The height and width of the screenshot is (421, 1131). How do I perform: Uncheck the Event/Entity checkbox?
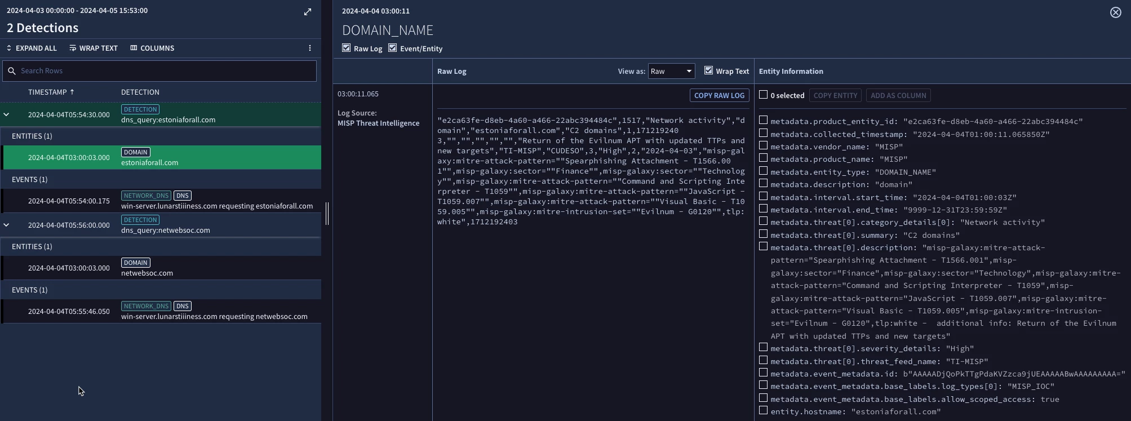(392, 48)
